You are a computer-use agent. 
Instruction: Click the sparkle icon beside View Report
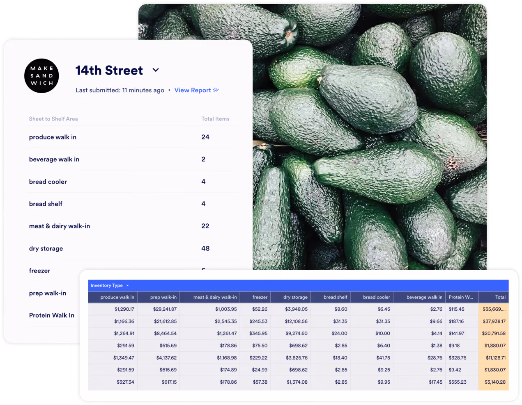click(216, 90)
